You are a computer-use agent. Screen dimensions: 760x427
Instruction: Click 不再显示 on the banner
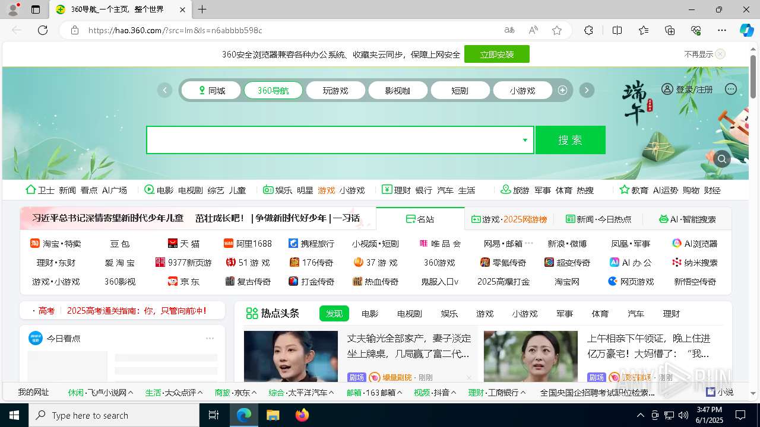pos(698,54)
